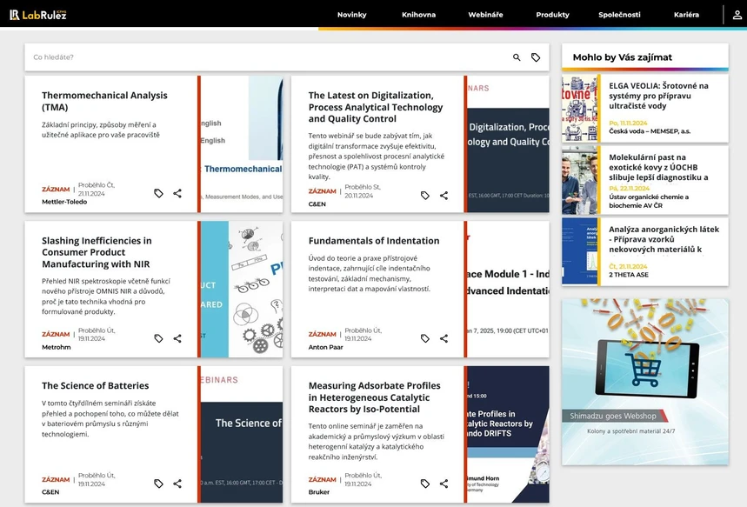Open the user account icon
The width and height of the screenshot is (747, 507).
[737, 14]
